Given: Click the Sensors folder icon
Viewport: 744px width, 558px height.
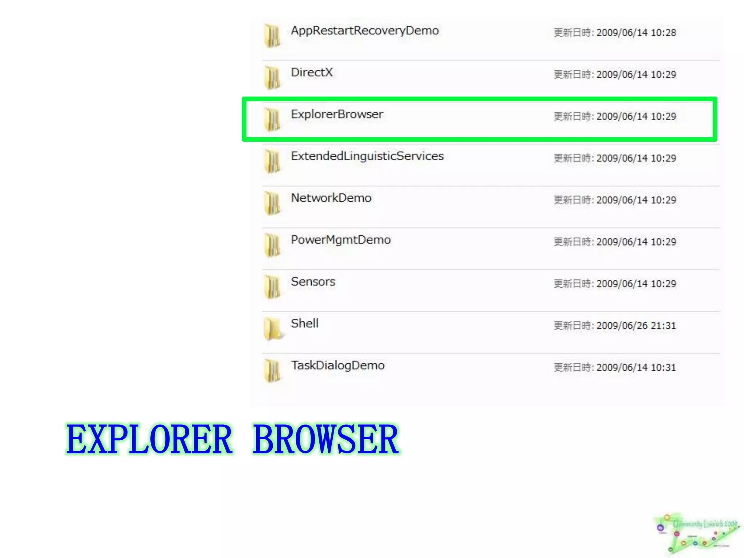Looking at the screenshot, I should pos(272,287).
